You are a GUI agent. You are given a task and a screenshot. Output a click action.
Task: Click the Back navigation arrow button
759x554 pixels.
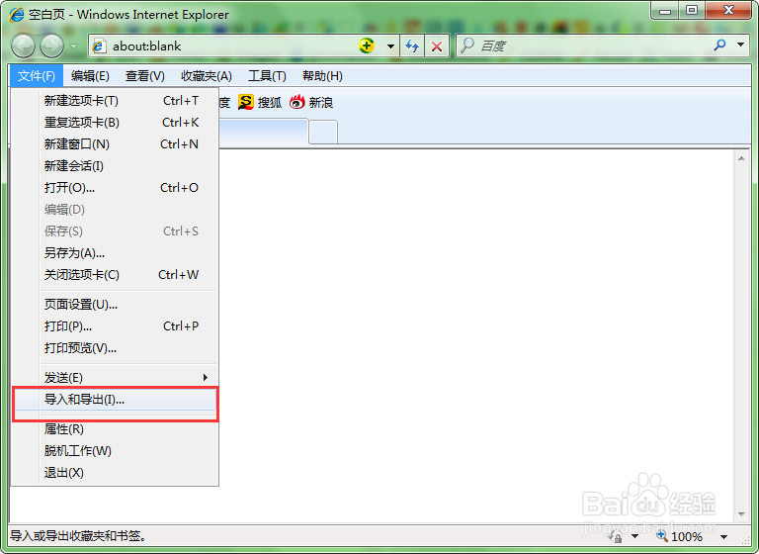coord(23,46)
